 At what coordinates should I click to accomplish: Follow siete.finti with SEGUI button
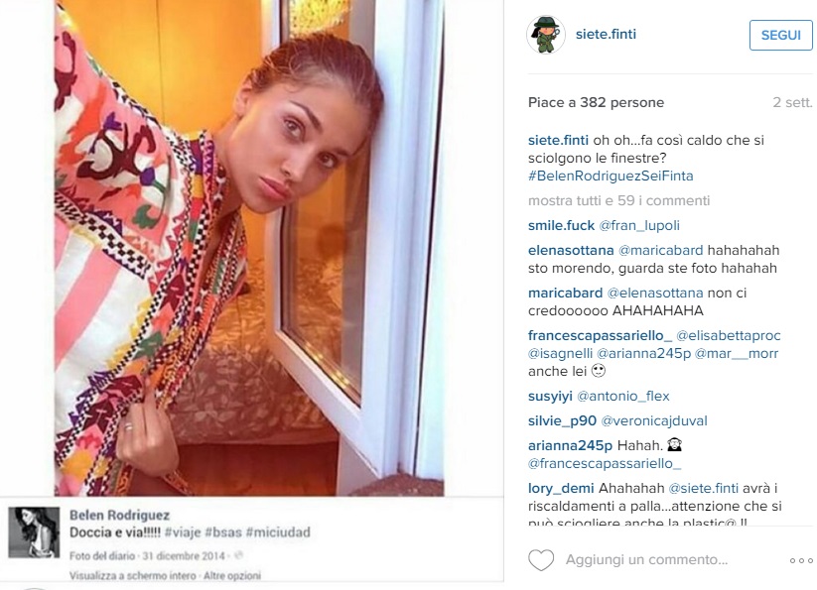[780, 35]
